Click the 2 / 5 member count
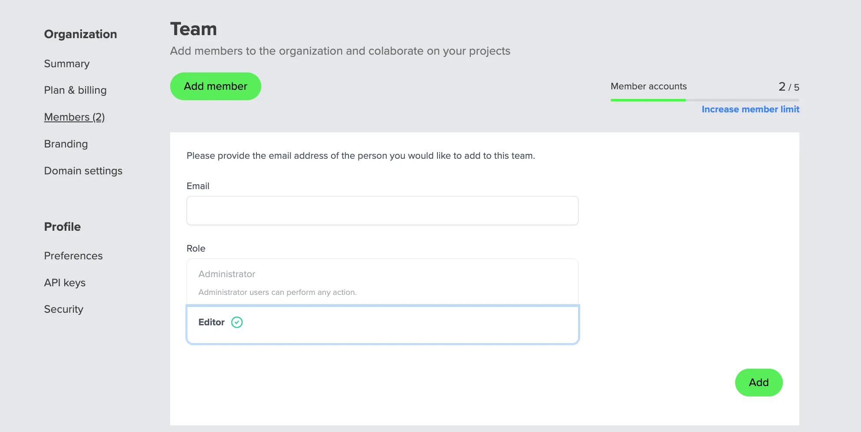The width and height of the screenshot is (861, 432). [789, 87]
